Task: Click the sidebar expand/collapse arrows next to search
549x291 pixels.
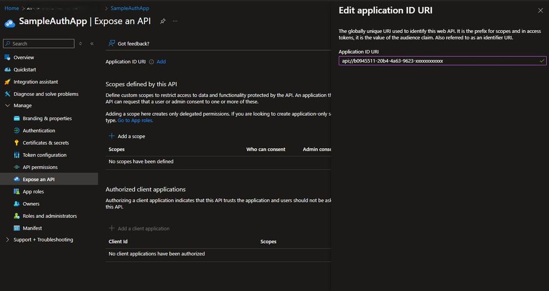Action: click(81, 44)
